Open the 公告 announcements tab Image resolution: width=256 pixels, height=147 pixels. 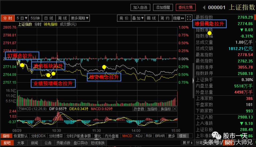(48, 143)
